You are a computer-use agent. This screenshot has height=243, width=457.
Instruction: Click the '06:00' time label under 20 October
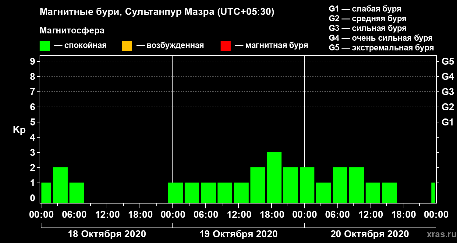[337, 215]
